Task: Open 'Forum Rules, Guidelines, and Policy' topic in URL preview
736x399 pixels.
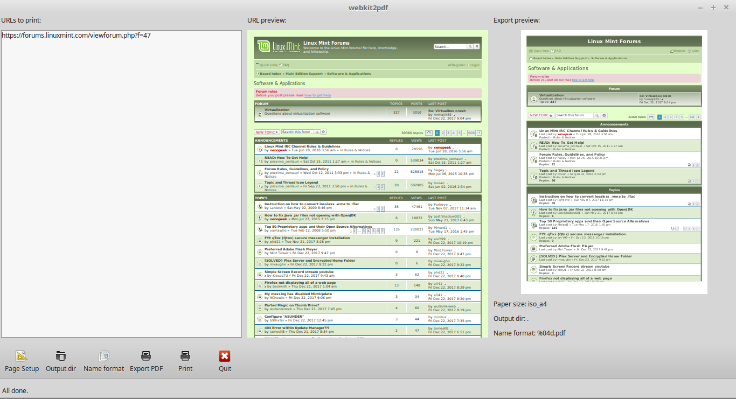Action: 296,169
